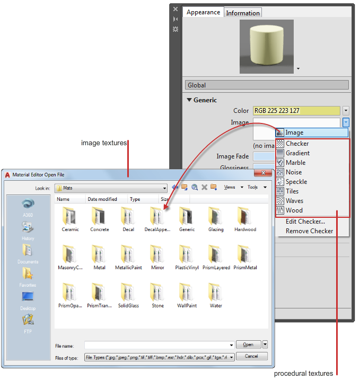Go up one folder level icon
Screen dimensions: 360x380
[185, 187]
